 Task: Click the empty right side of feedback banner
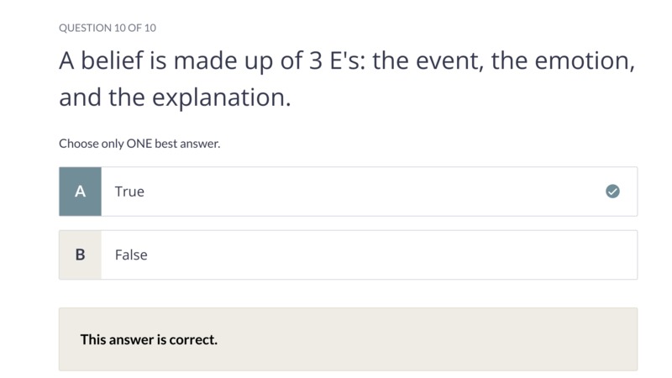click(x=428, y=339)
